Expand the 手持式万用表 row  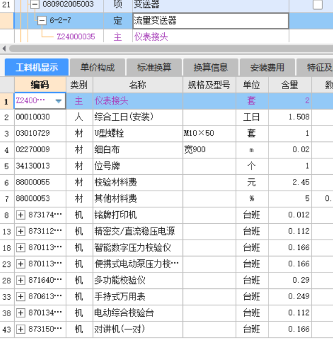point(20,297)
